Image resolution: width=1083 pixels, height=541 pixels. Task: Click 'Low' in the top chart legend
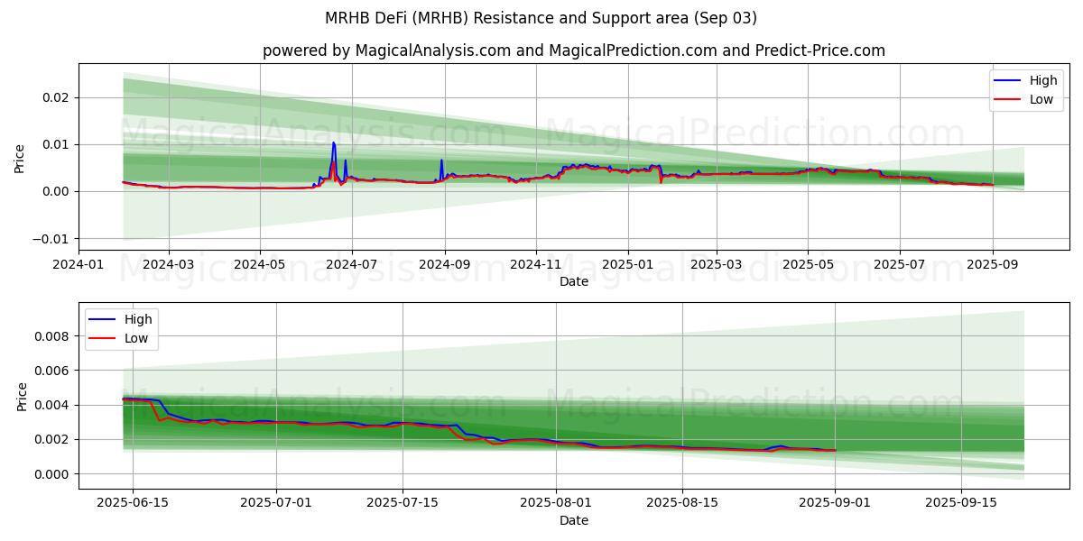pos(1041,99)
